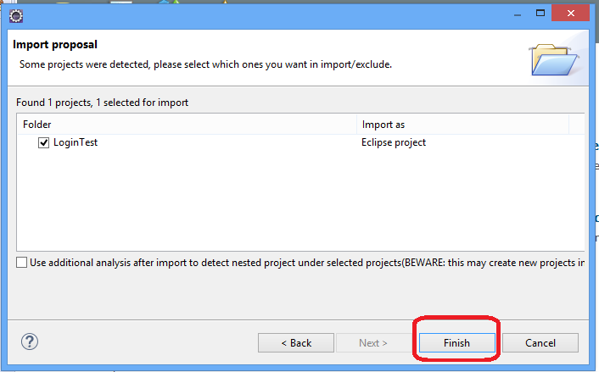
Task: Close the dialog with the red X
Action: coord(570,14)
